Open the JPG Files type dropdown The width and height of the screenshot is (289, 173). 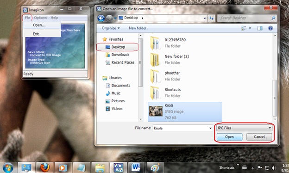(x=244, y=128)
